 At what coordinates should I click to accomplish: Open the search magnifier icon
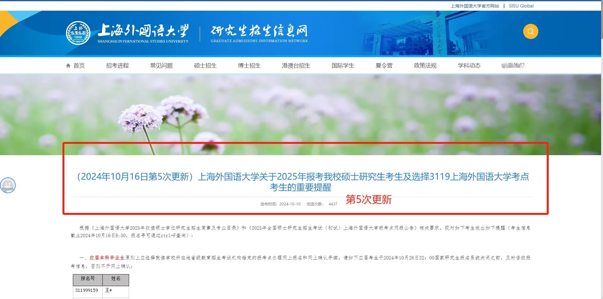coord(530,31)
